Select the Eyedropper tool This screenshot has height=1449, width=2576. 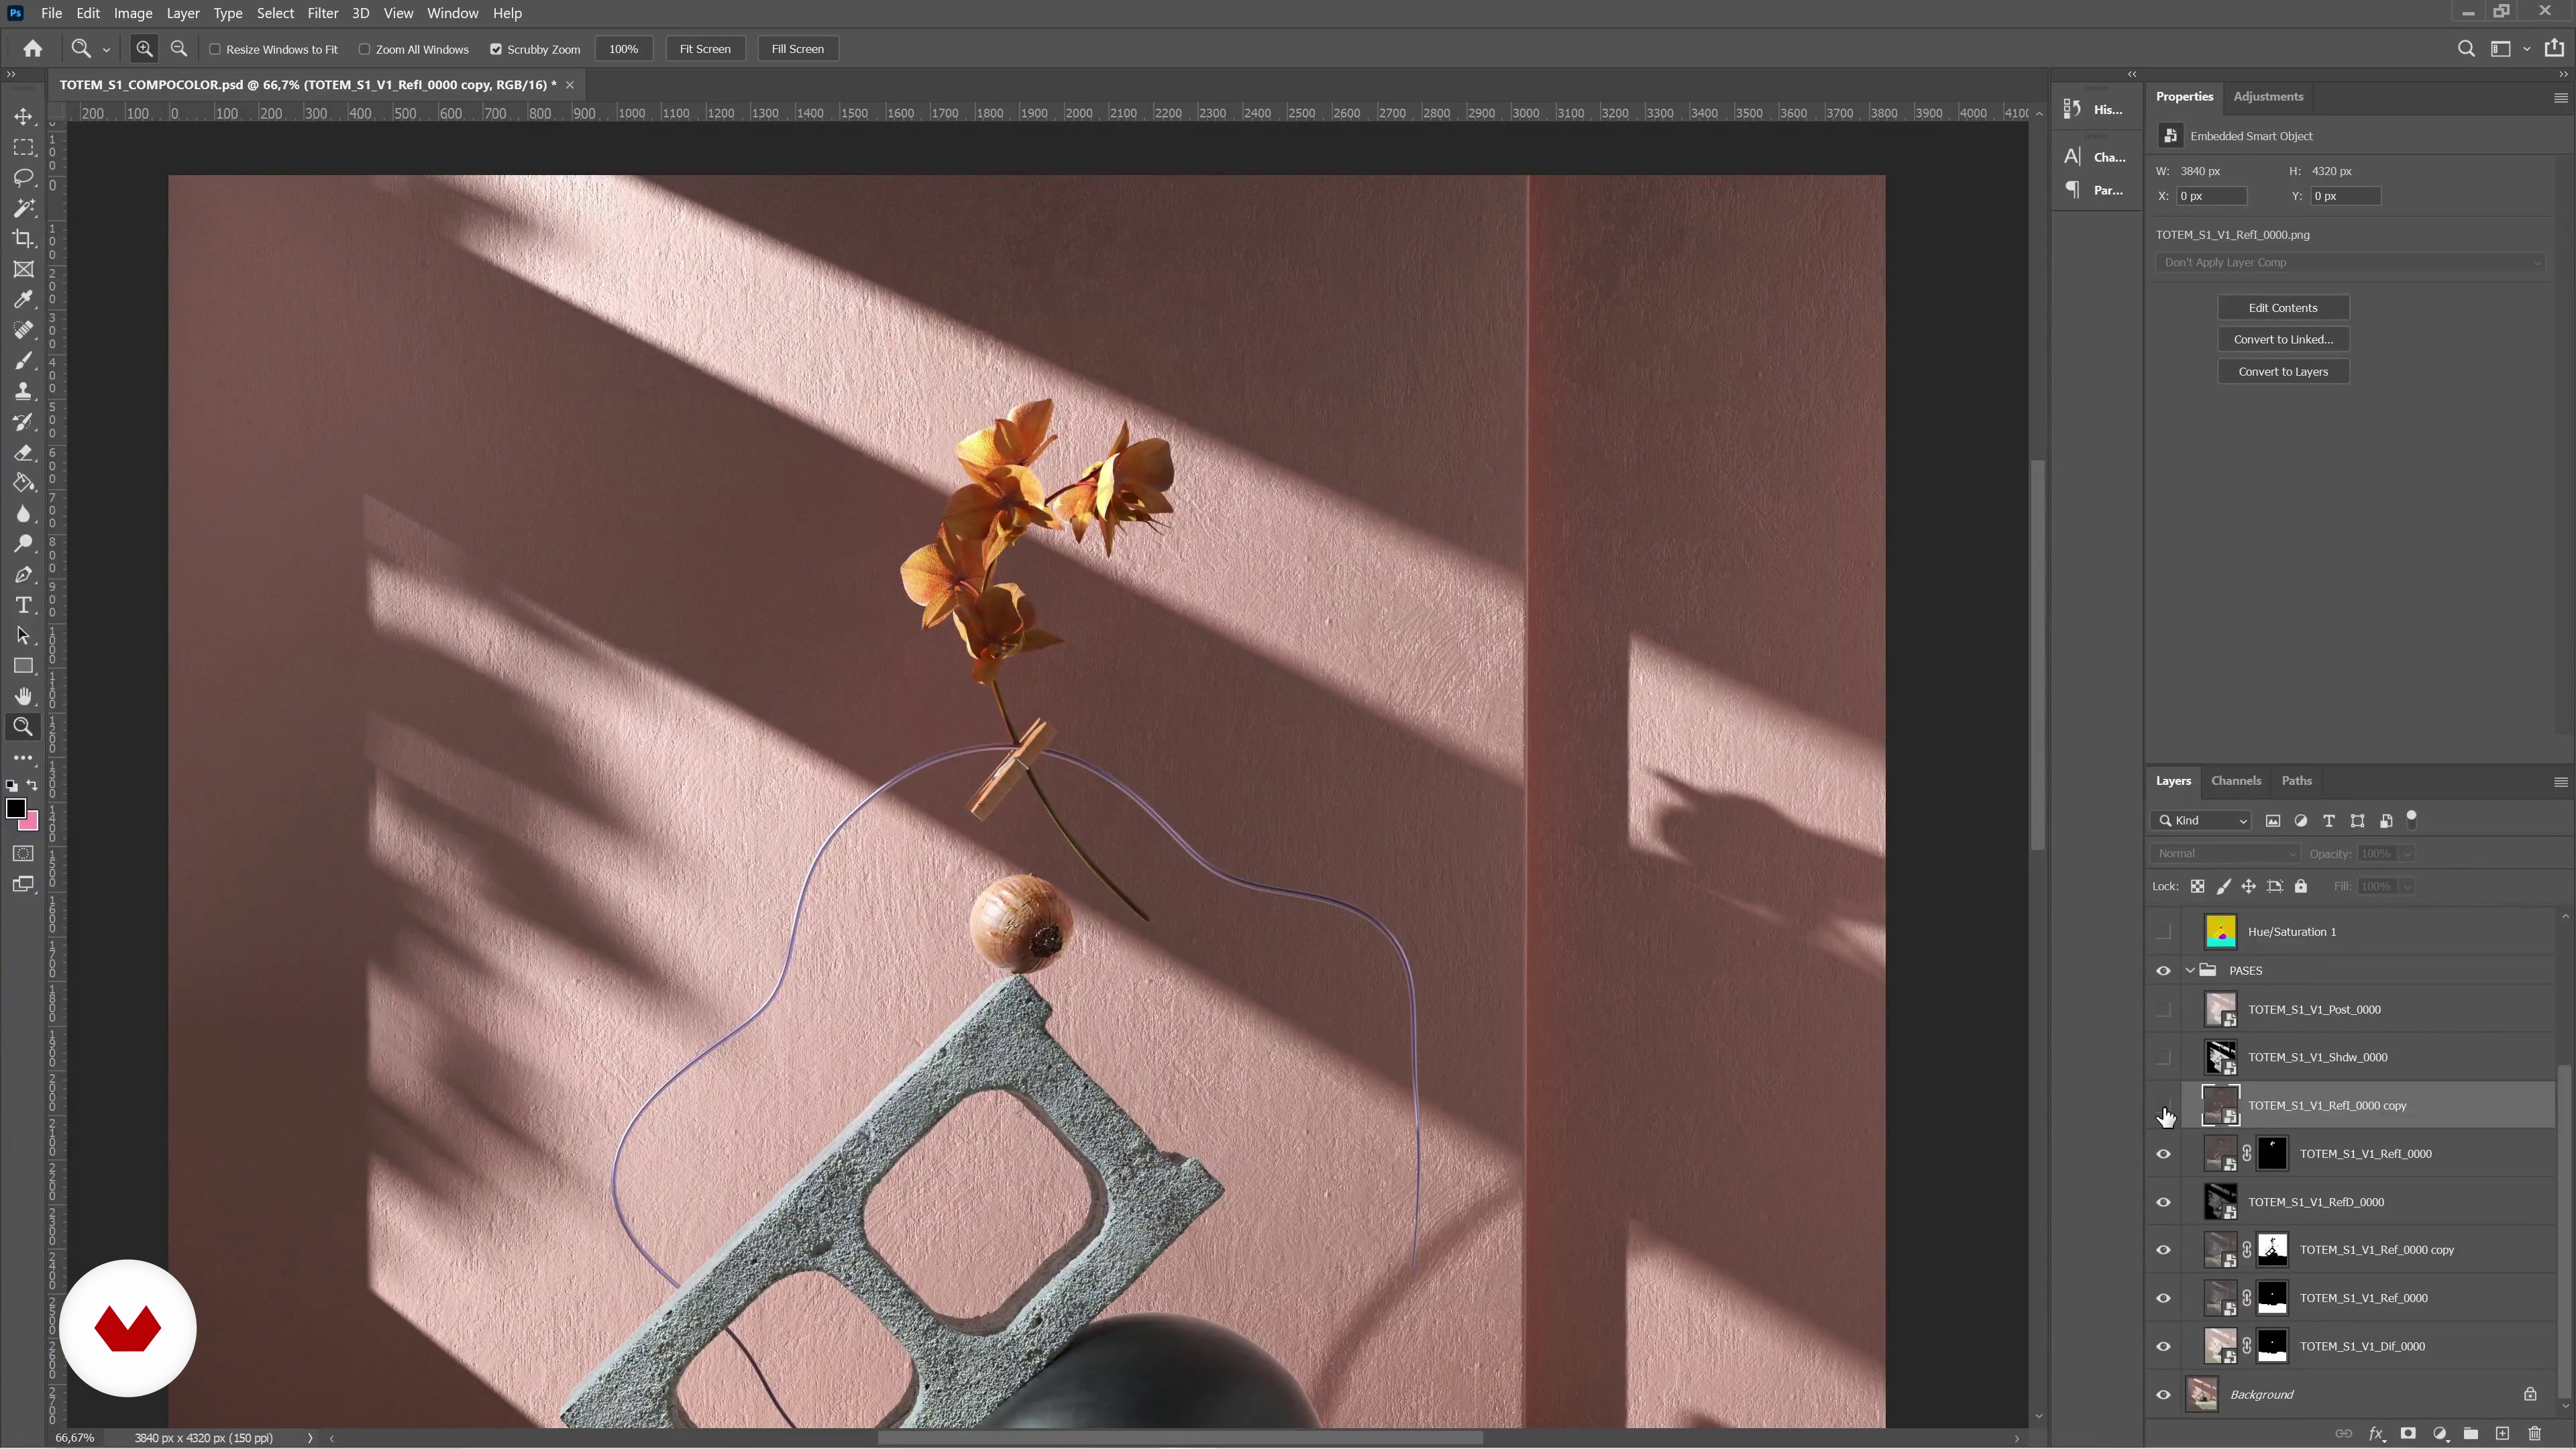point(23,299)
